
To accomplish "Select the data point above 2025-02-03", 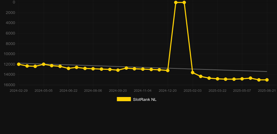I will [x=192, y=73].
